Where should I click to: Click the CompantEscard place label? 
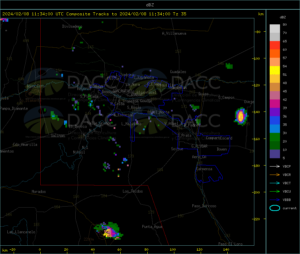tap(219, 138)
